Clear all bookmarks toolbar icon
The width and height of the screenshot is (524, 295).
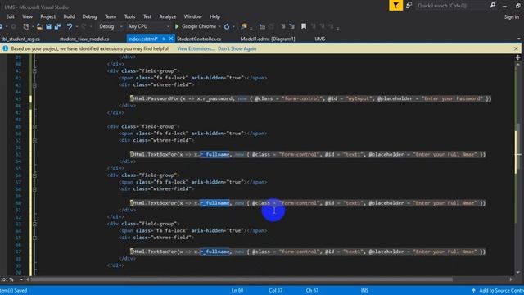click(331, 26)
